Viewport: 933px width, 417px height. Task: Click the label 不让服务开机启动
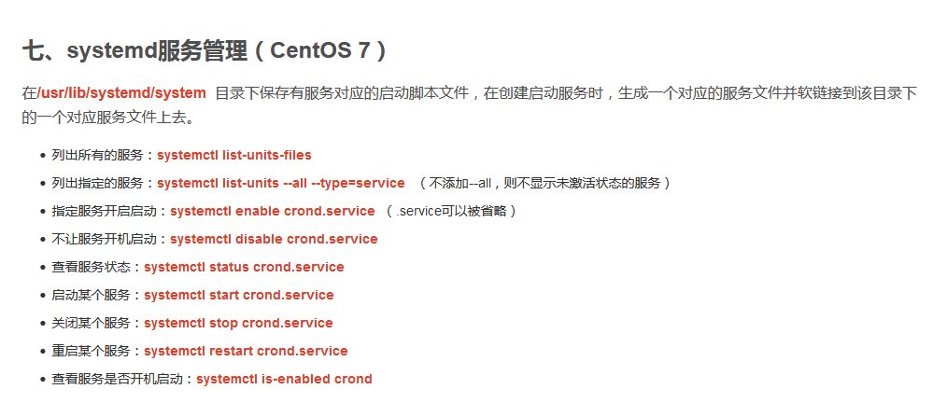point(105,239)
